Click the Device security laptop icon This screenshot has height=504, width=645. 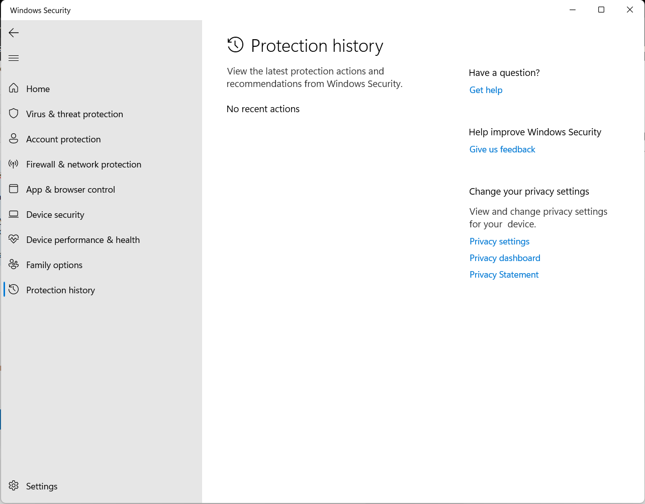pos(14,214)
